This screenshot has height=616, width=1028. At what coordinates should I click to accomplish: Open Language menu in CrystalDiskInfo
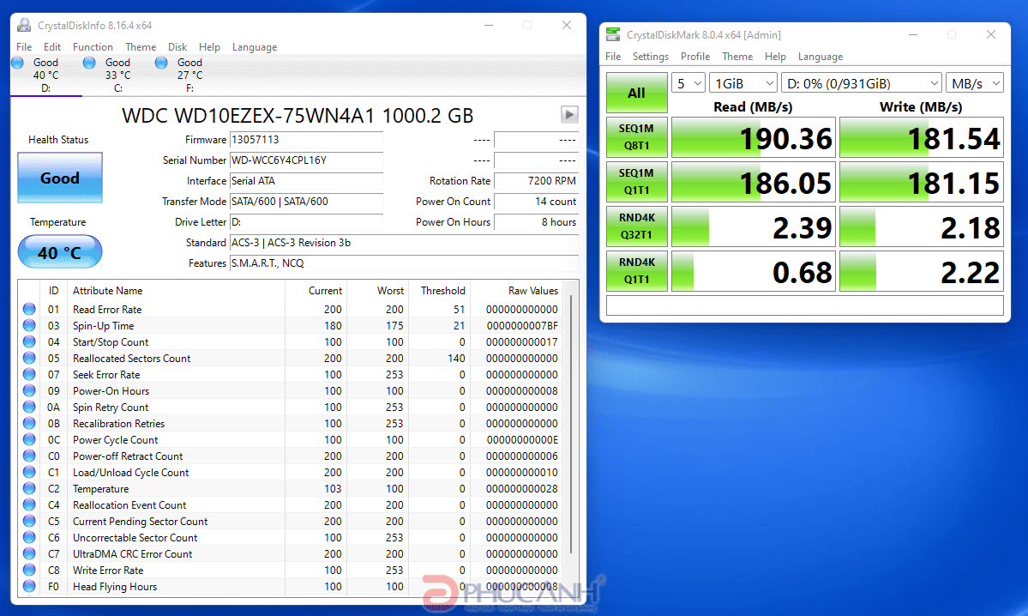pyautogui.click(x=255, y=47)
